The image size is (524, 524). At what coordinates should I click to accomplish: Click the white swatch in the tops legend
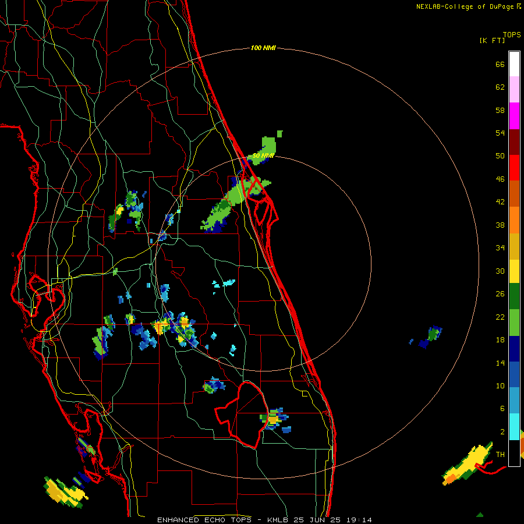pyautogui.click(x=514, y=64)
